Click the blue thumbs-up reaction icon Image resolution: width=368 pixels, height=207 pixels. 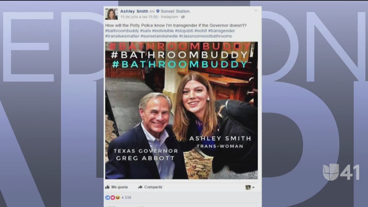click(x=107, y=198)
